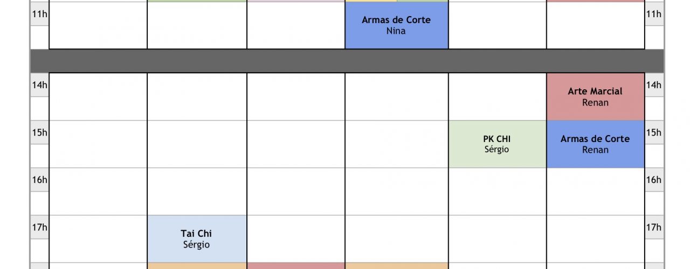The width and height of the screenshot is (690, 269).
Task: Click the right 11h time label
Action: [x=654, y=14]
